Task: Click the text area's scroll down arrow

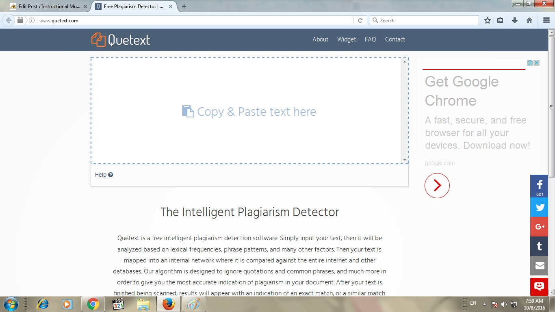Action: (x=405, y=160)
